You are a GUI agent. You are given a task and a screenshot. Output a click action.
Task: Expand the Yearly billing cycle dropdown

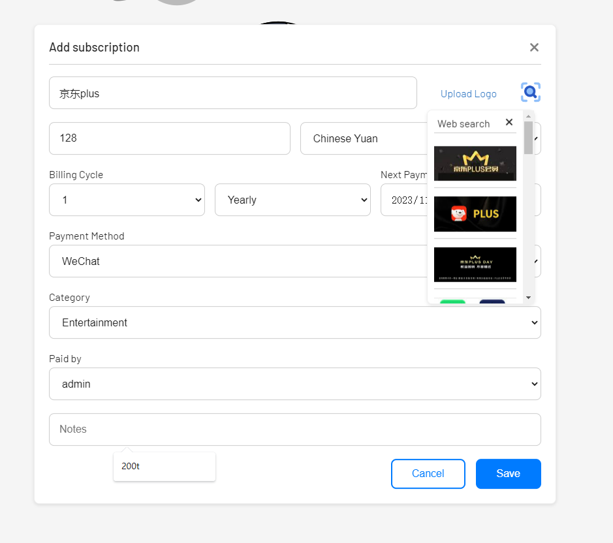coord(292,200)
